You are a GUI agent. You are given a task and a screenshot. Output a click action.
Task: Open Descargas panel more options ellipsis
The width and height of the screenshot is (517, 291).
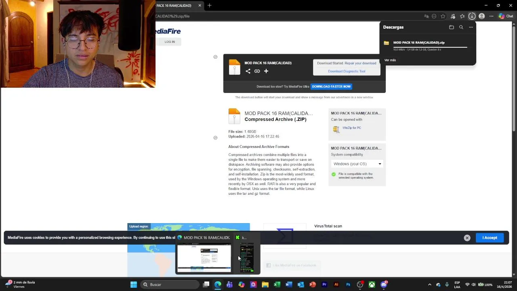tap(471, 27)
